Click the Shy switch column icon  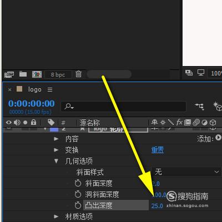point(154,122)
